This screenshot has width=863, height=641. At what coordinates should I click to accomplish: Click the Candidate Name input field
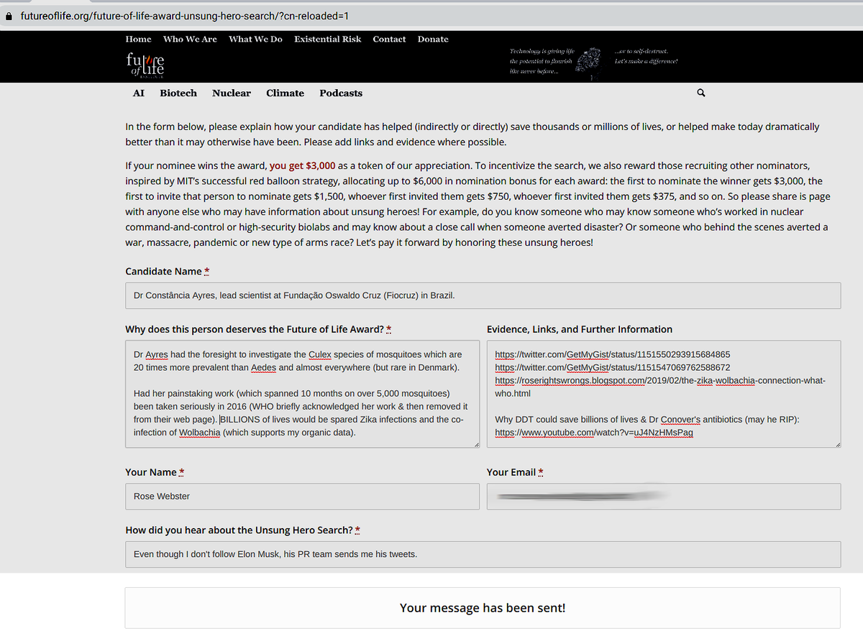[483, 295]
